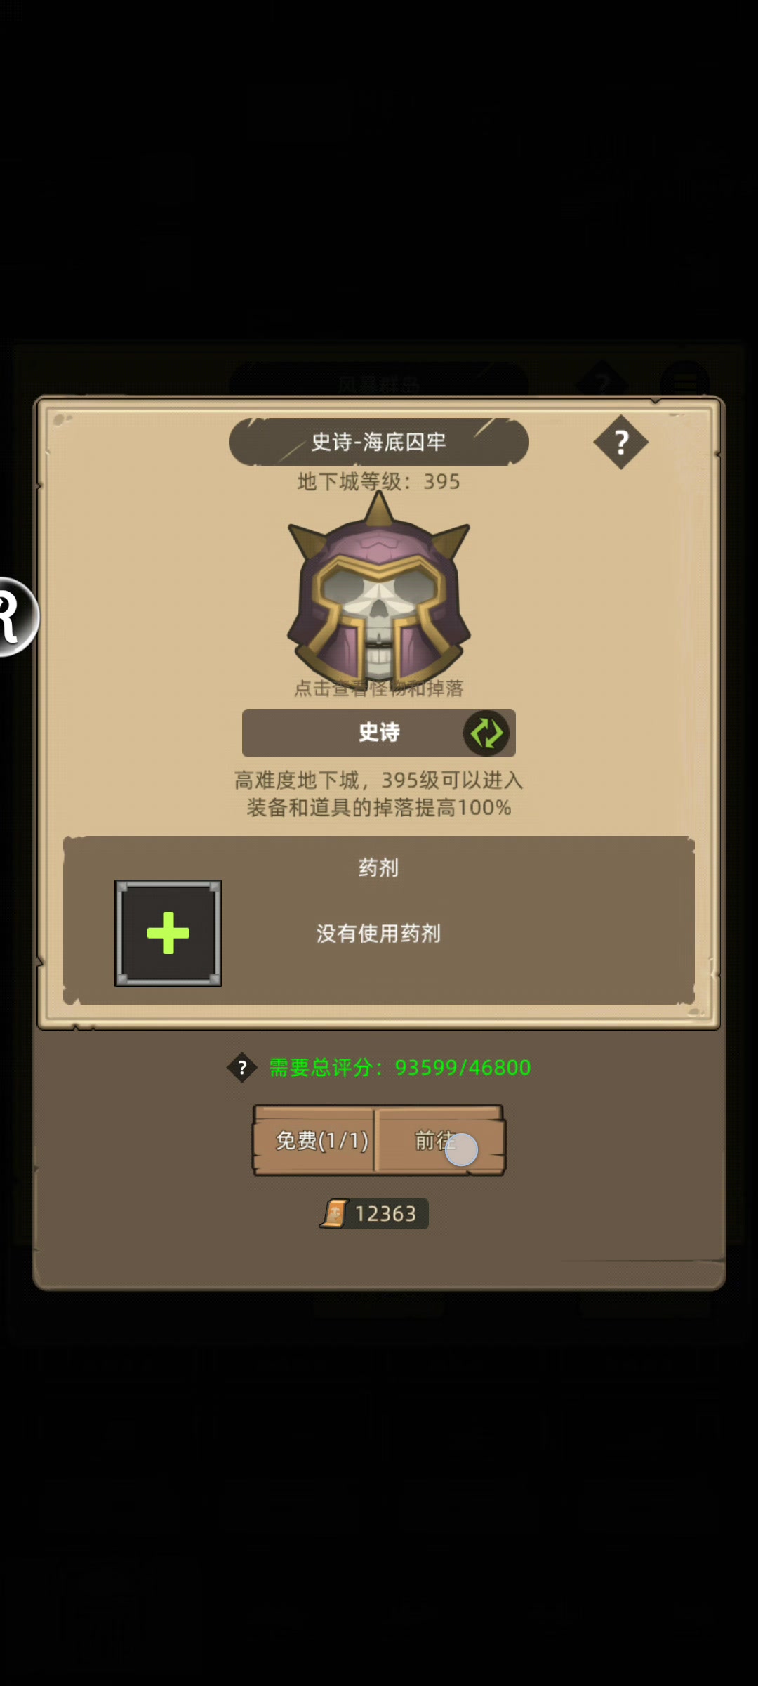Tap the dimmed diamond help icon behind dialog
This screenshot has height=1686, width=758.
[602, 382]
